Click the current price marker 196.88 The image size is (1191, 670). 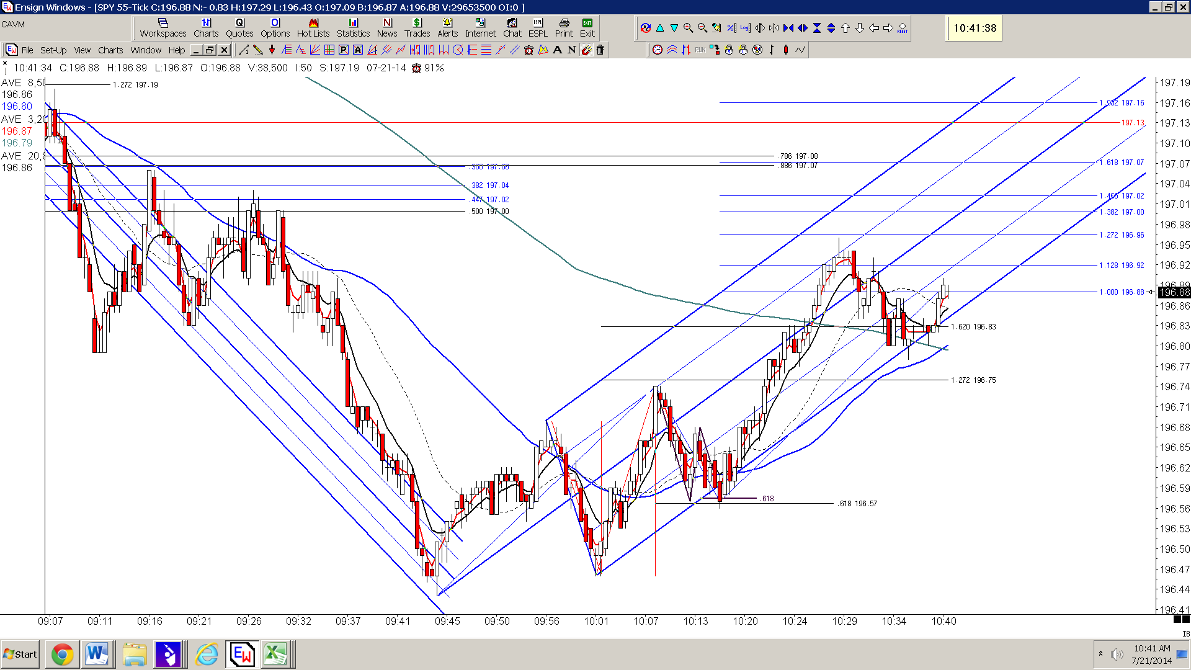coord(1174,292)
